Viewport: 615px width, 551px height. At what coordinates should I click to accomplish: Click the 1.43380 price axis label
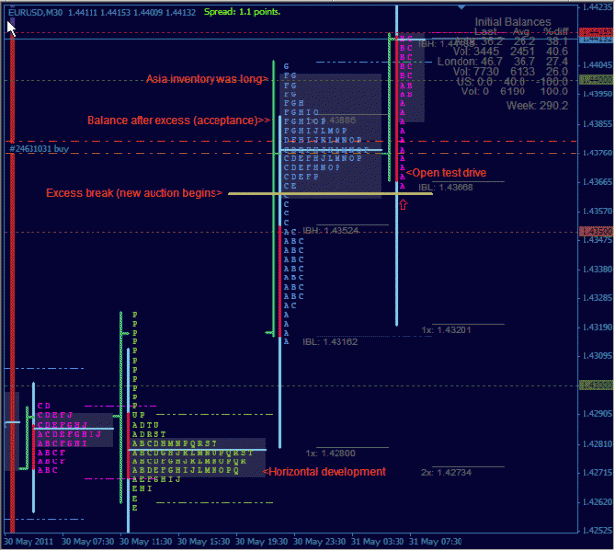click(x=597, y=269)
